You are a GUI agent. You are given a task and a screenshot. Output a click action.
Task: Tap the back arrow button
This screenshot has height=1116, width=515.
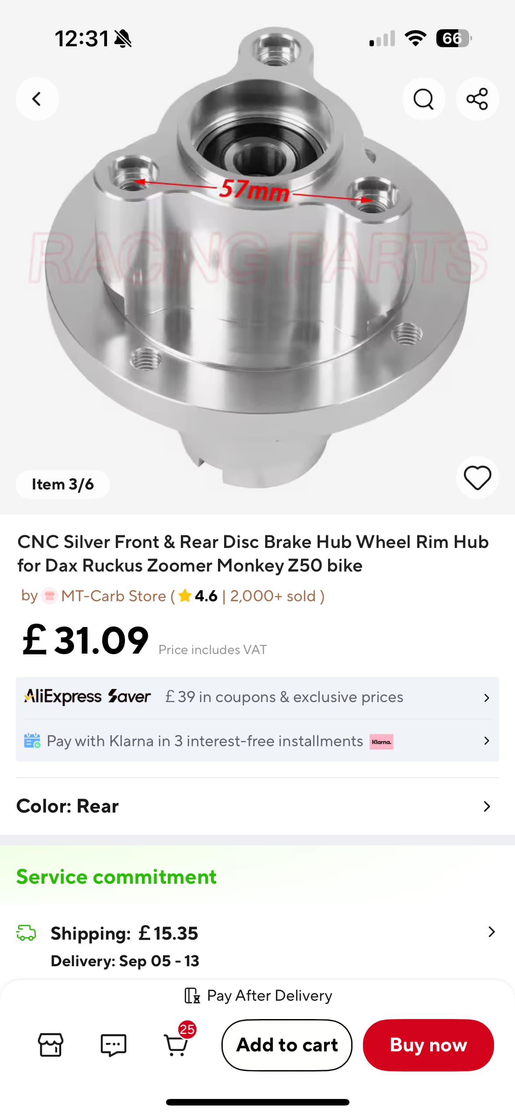(37, 99)
